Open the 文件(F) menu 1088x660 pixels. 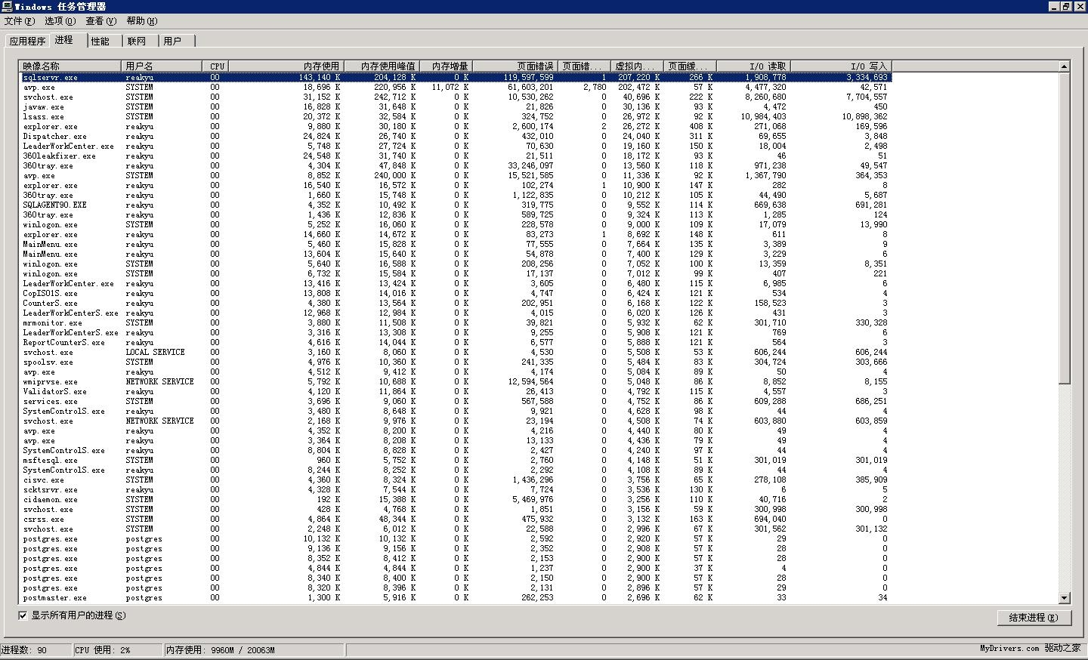(19, 21)
